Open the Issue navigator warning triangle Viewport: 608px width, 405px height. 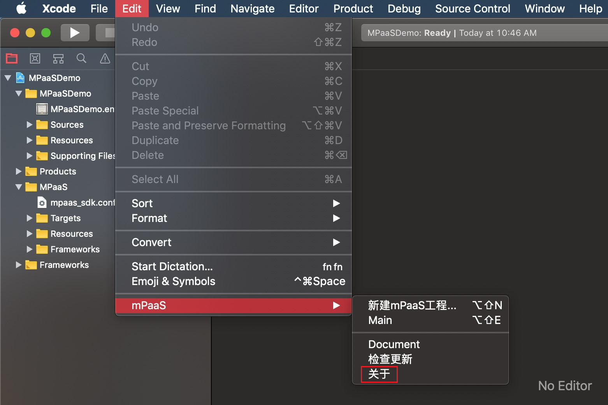pyautogui.click(x=105, y=58)
